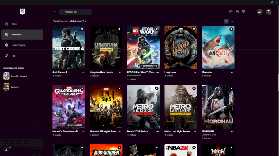
Task: Open the shopping cart icon
Action: [243, 11]
